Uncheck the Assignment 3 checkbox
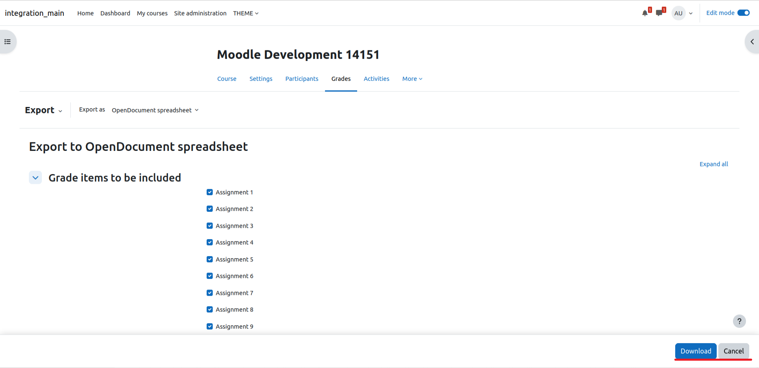This screenshot has width=759, height=368. tap(209, 226)
